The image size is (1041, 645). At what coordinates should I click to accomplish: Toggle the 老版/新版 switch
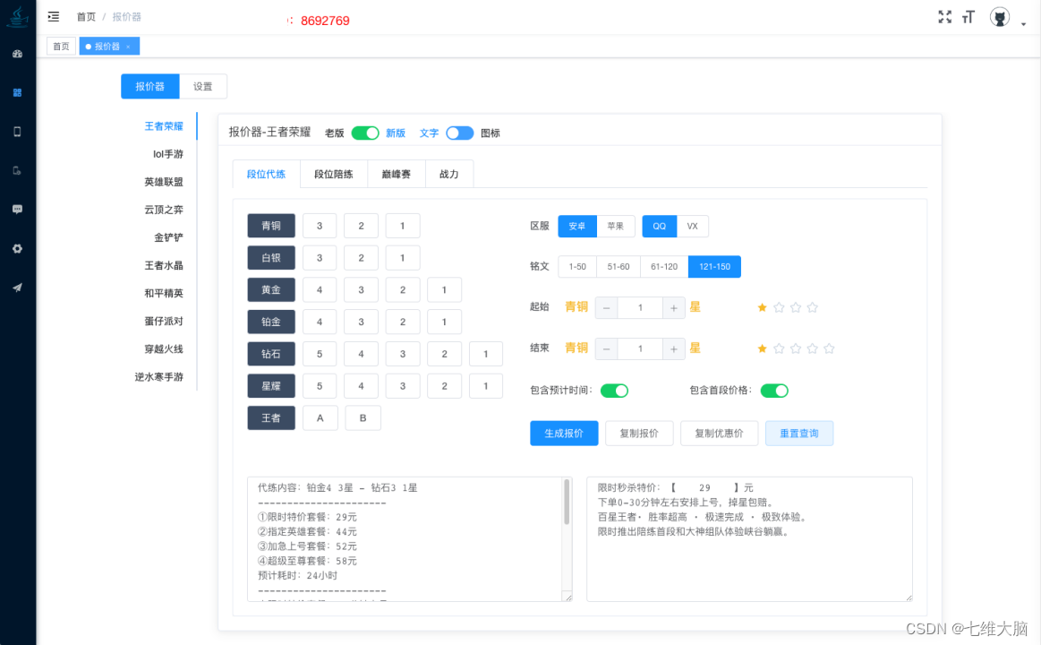tap(365, 133)
